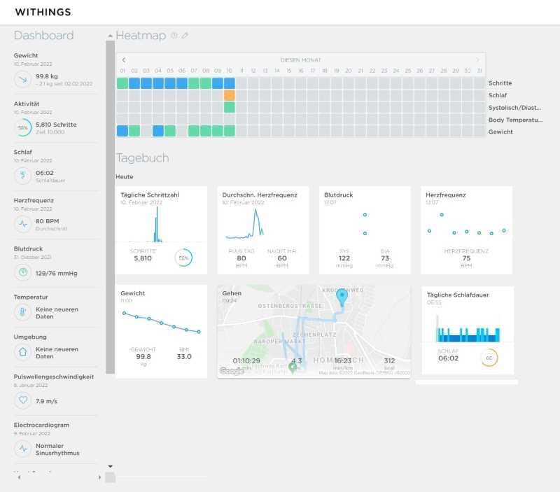
Task: Click the Normaler Sinusrhythmus result
Action: [57, 449]
